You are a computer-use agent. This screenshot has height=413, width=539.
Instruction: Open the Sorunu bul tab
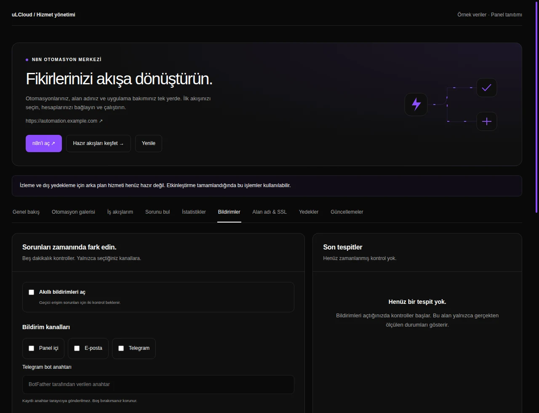[x=157, y=212]
